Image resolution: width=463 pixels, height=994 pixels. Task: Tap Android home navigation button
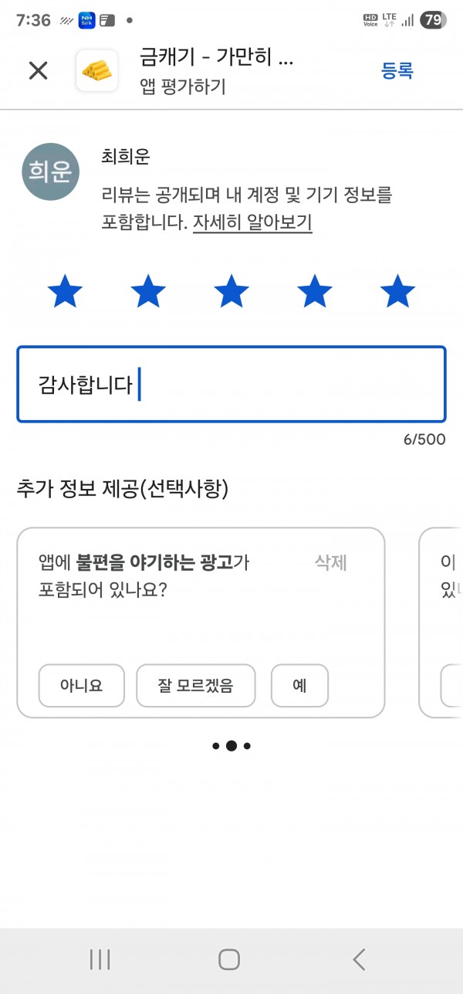tap(229, 959)
